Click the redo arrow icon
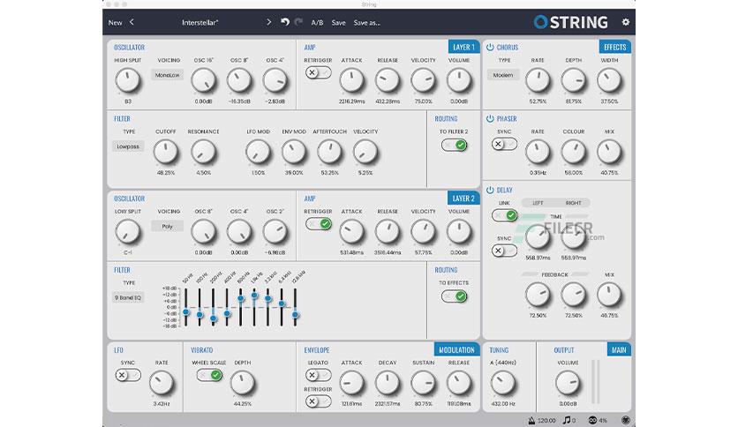 tap(298, 22)
